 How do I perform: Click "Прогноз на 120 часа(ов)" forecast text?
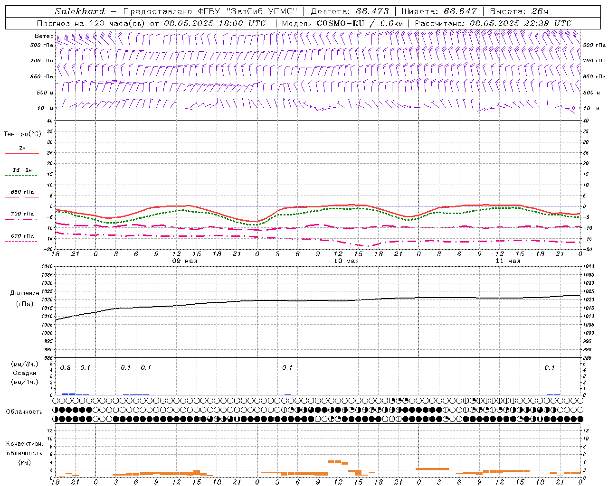(92, 23)
